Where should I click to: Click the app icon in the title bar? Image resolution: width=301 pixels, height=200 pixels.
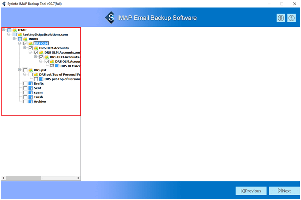[4, 4]
